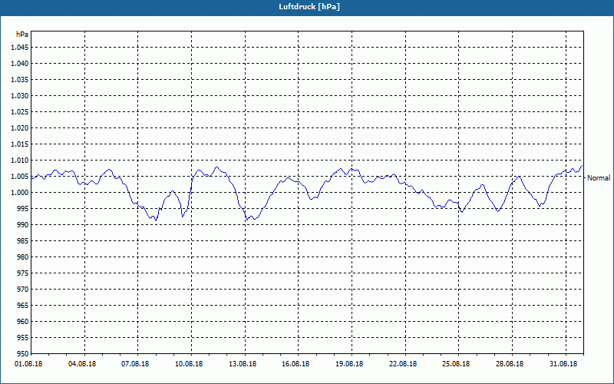
Task: Select the 22.08.18 date label
Action: [x=403, y=364]
